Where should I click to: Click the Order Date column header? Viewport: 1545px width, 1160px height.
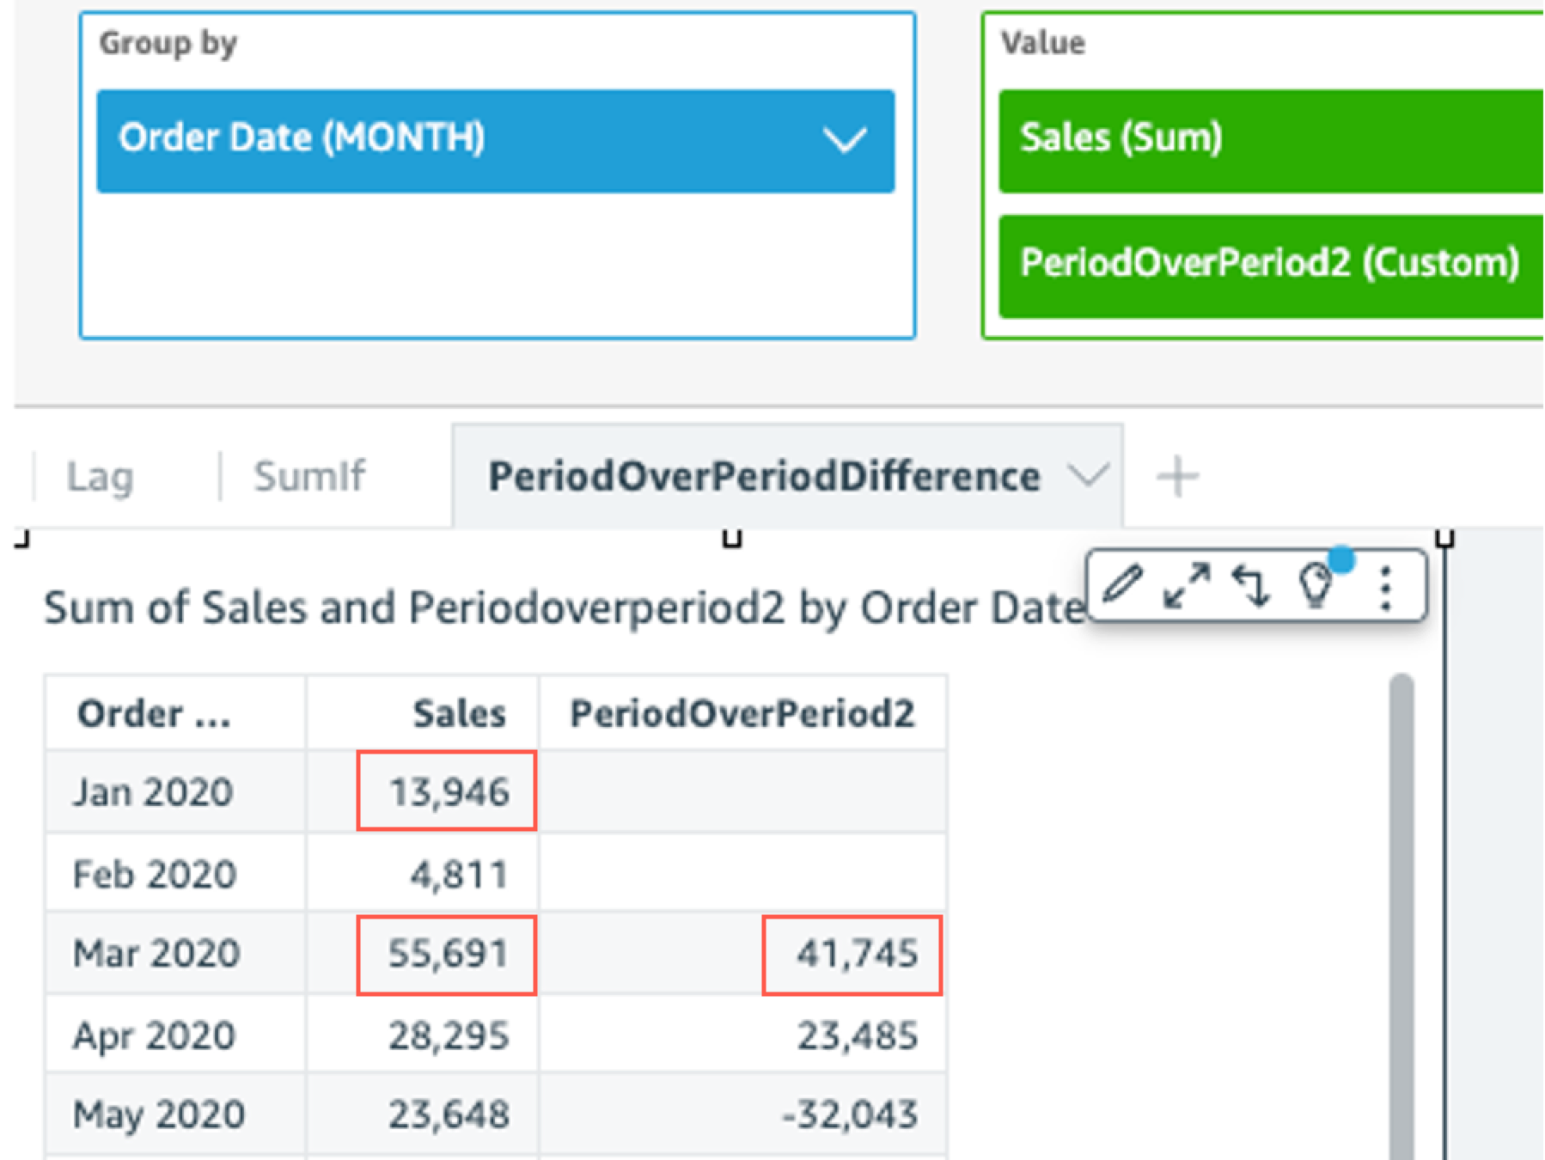pos(155,713)
